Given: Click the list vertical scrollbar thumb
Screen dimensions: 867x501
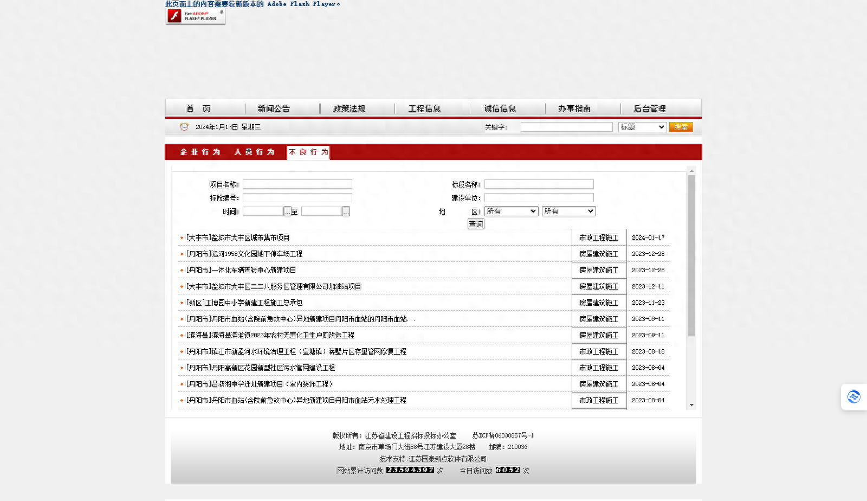Looking at the screenshot, I should 691,256.
